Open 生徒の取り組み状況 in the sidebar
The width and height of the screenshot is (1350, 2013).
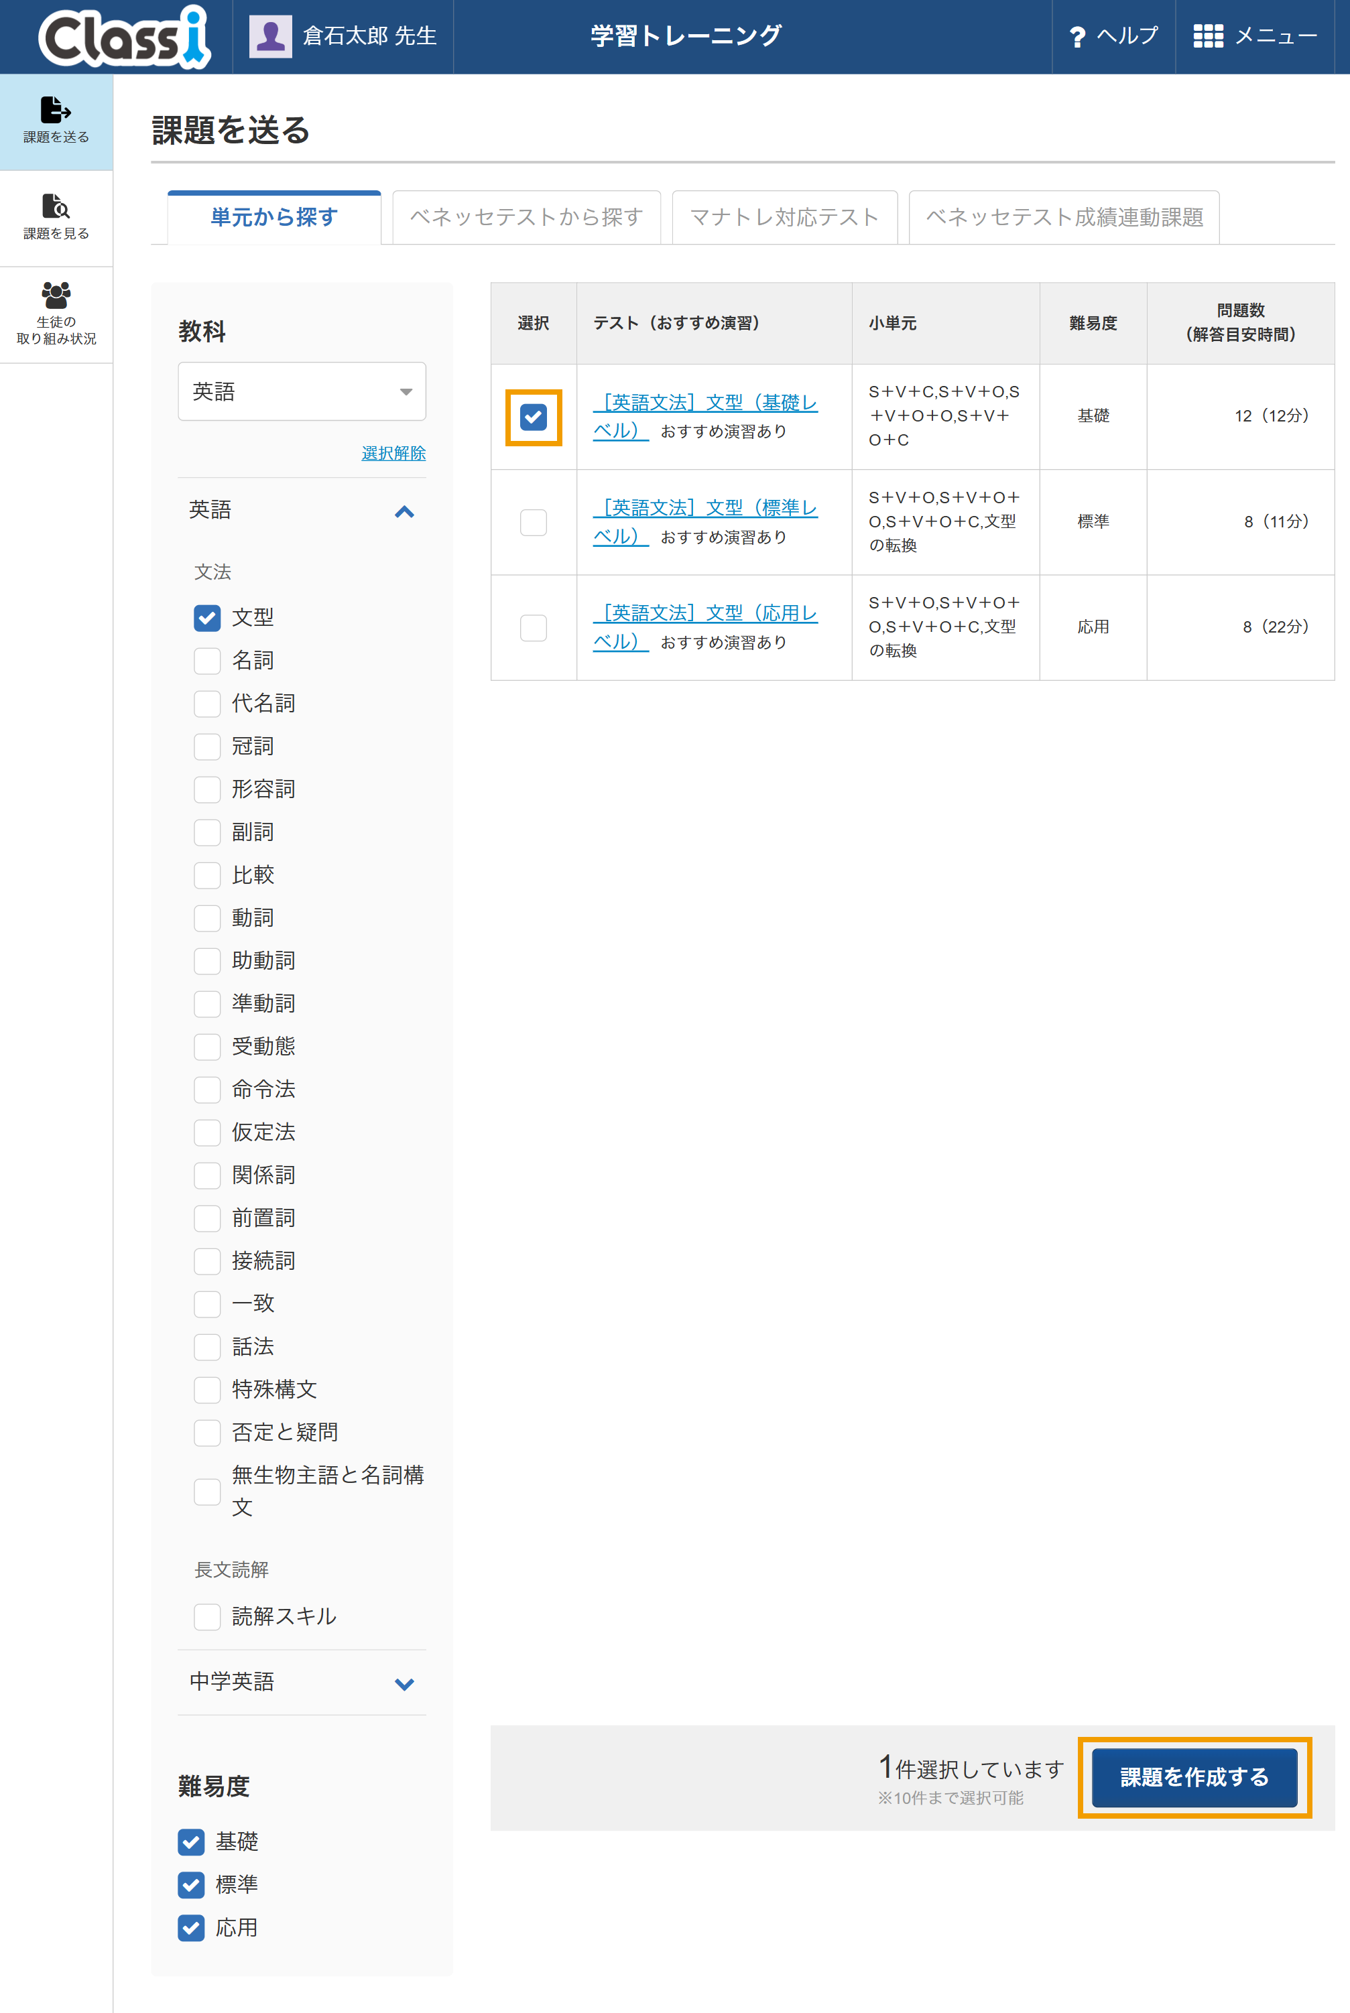(x=56, y=315)
